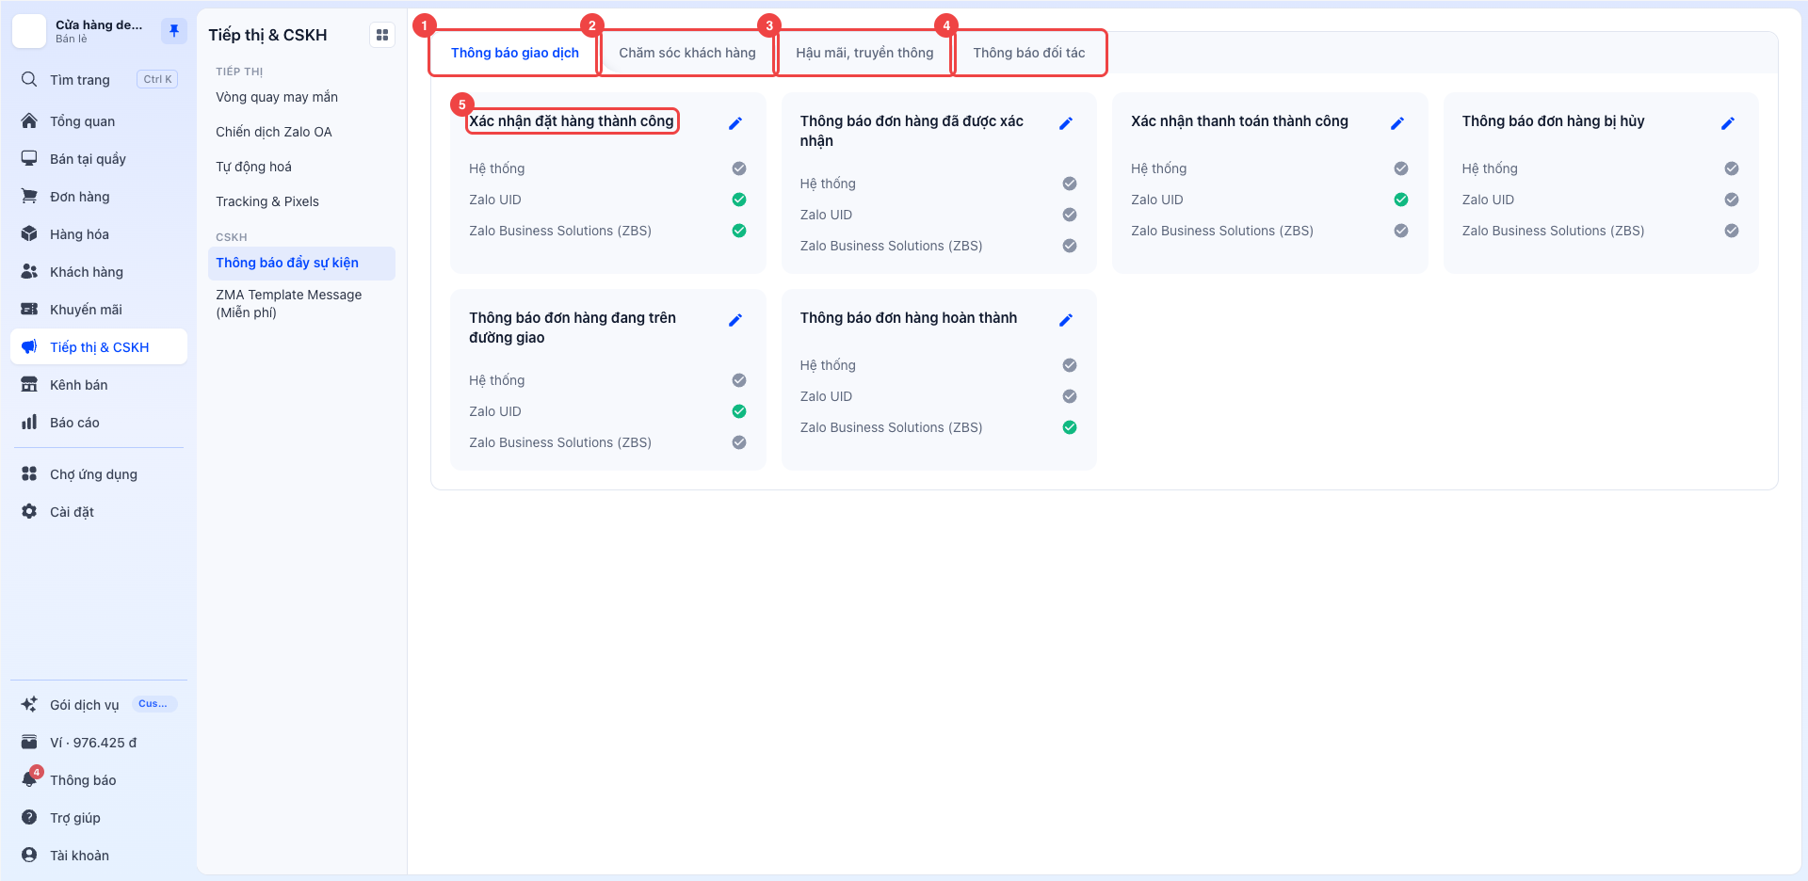Edit Xác nhận thanh toán thành công template
Viewport: 1808px width, 881px height.
click(1397, 123)
